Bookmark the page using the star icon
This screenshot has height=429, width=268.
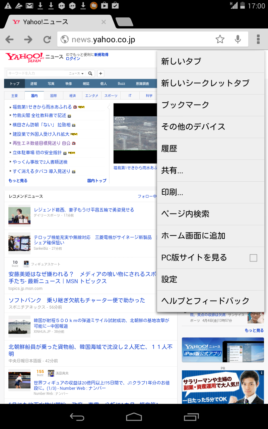pyautogui.click(x=220, y=40)
